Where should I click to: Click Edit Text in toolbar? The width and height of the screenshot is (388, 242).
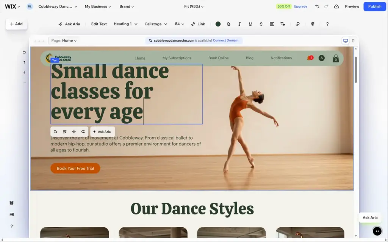[99, 24]
